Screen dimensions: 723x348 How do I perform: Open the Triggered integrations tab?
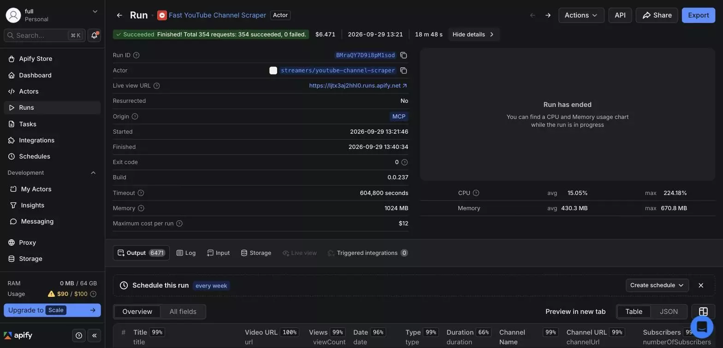pyautogui.click(x=367, y=253)
